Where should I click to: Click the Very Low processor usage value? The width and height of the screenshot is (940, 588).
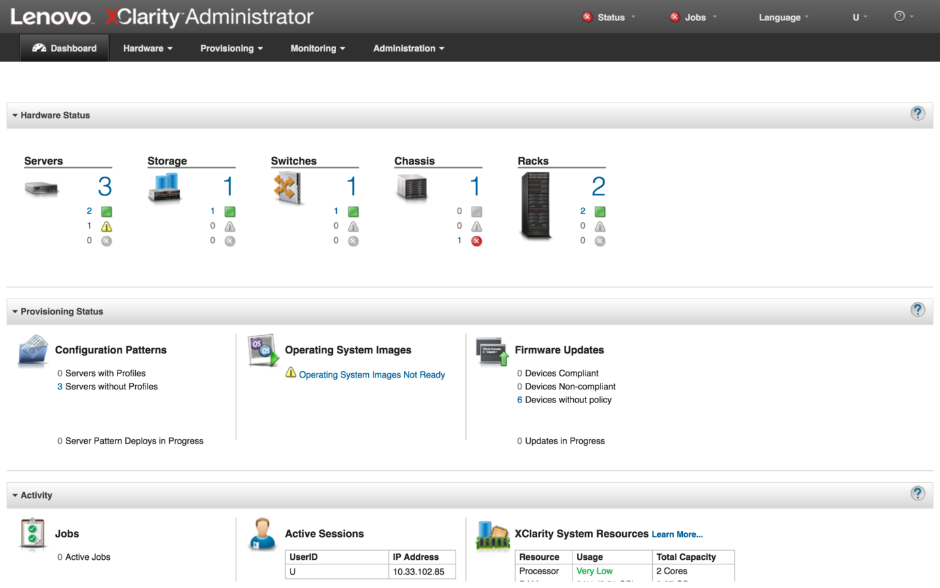(595, 571)
